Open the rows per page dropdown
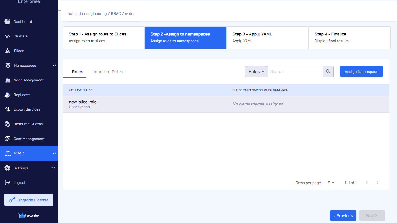 pyautogui.click(x=331, y=183)
